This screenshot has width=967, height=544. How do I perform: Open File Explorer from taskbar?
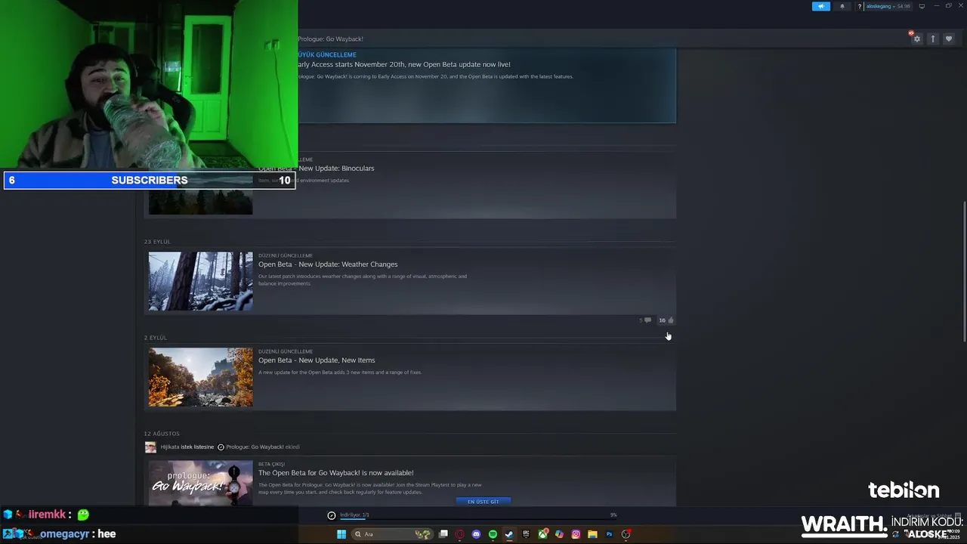(x=592, y=534)
